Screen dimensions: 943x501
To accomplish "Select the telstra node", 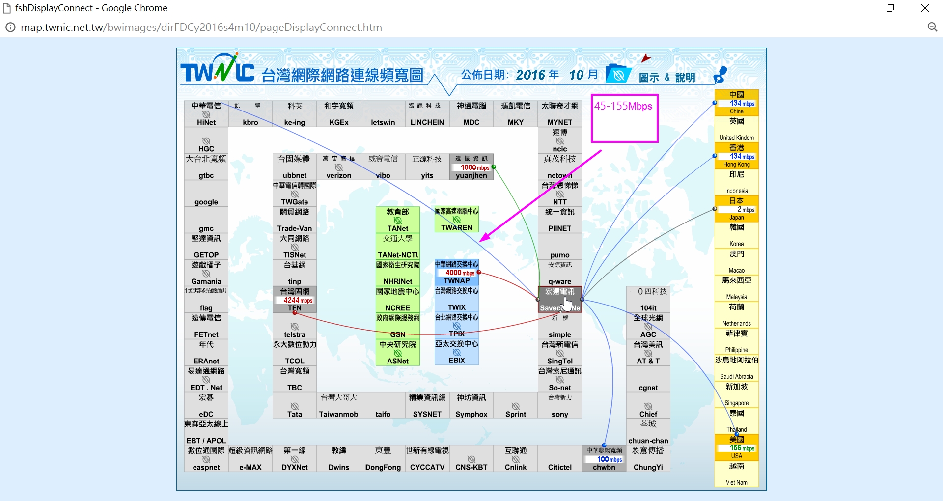I will (295, 326).
